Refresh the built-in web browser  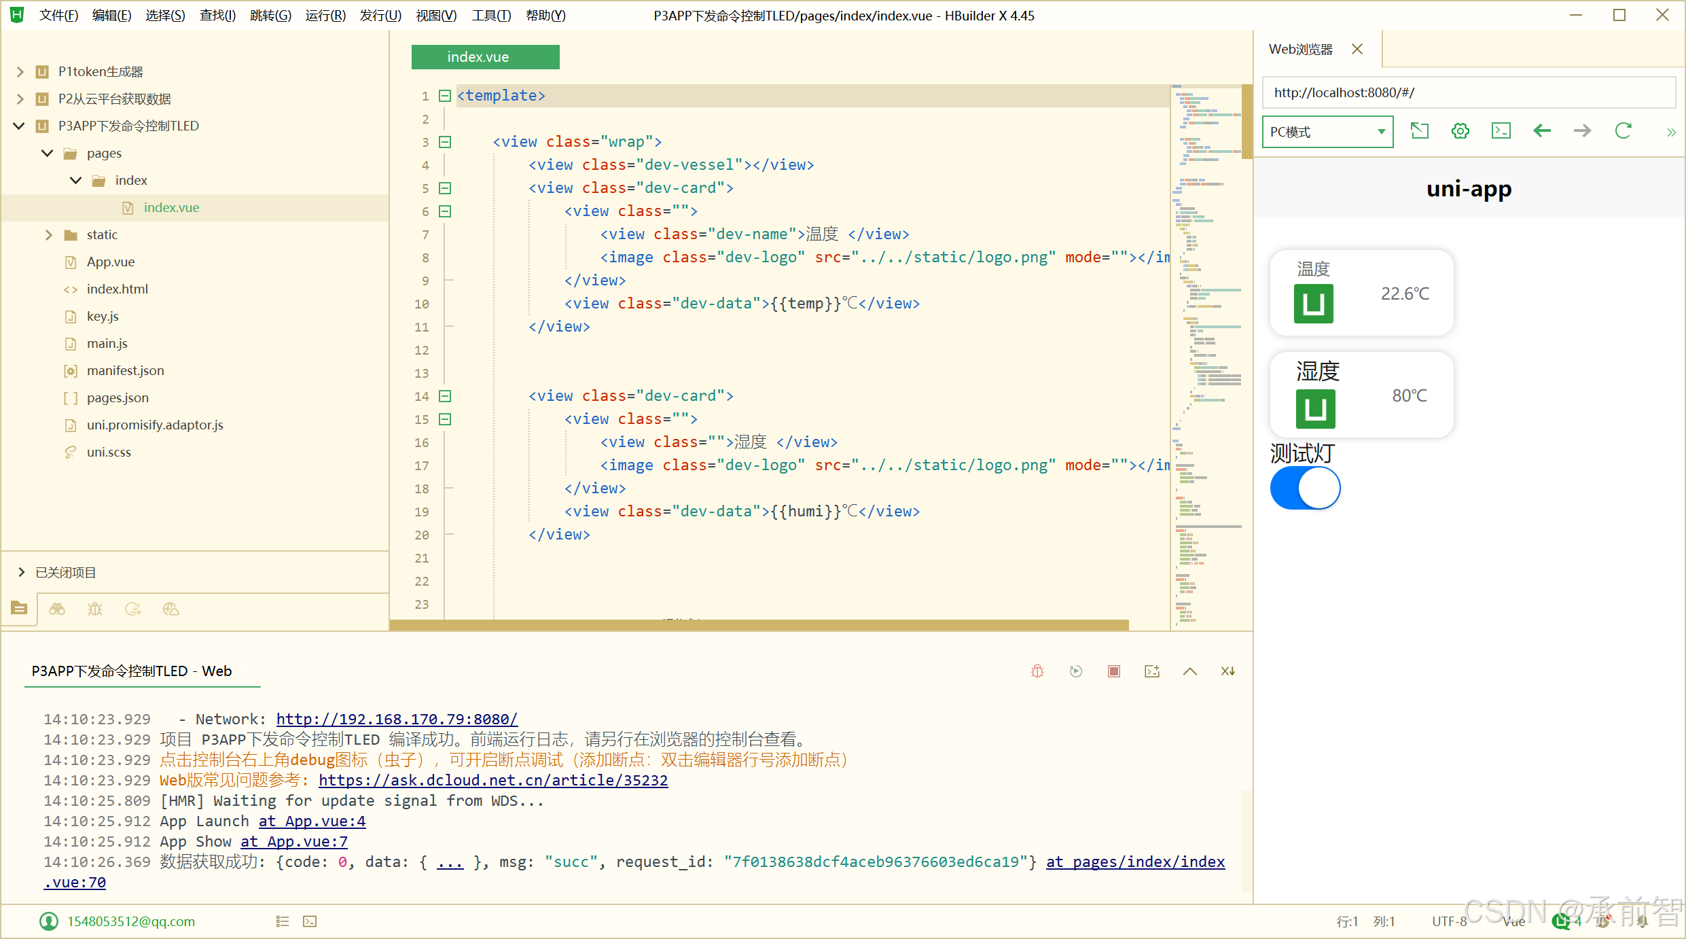click(x=1624, y=131)
